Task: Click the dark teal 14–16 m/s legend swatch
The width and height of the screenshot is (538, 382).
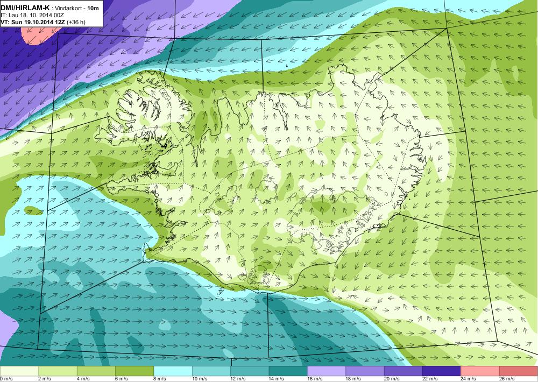Action: (288, 371)
